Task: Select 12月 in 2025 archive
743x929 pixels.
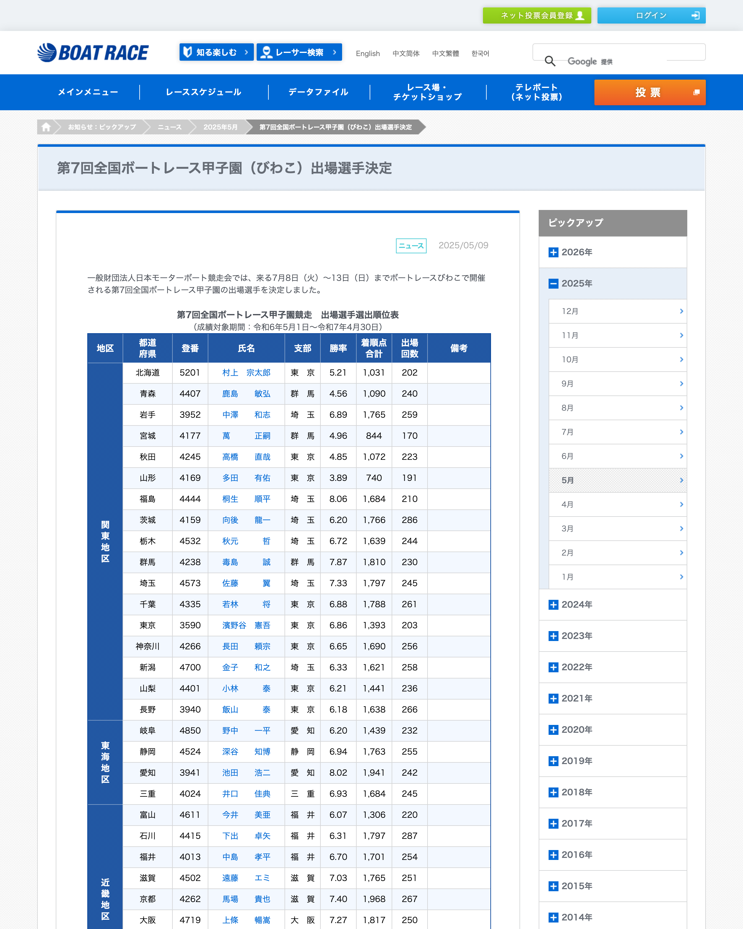Action: click(618, 311)
